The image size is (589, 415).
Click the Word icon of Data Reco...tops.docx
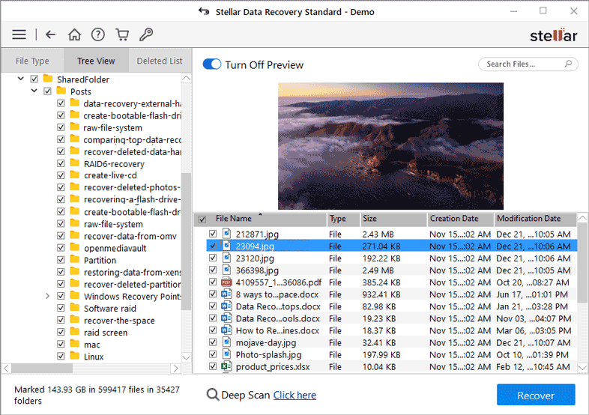[226, 306]
